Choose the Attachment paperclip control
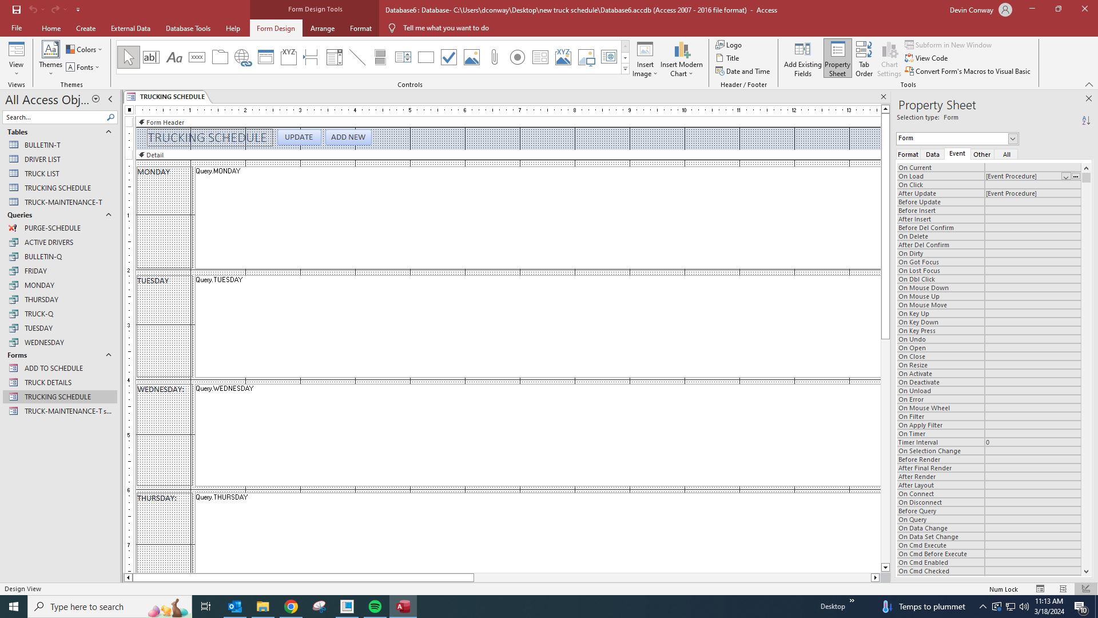Image resolution: width=1098 pixels, height=618 pixels. point(495,57)
